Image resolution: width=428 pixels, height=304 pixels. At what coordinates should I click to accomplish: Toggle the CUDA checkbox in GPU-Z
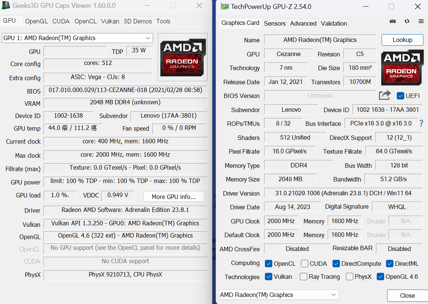305,264
